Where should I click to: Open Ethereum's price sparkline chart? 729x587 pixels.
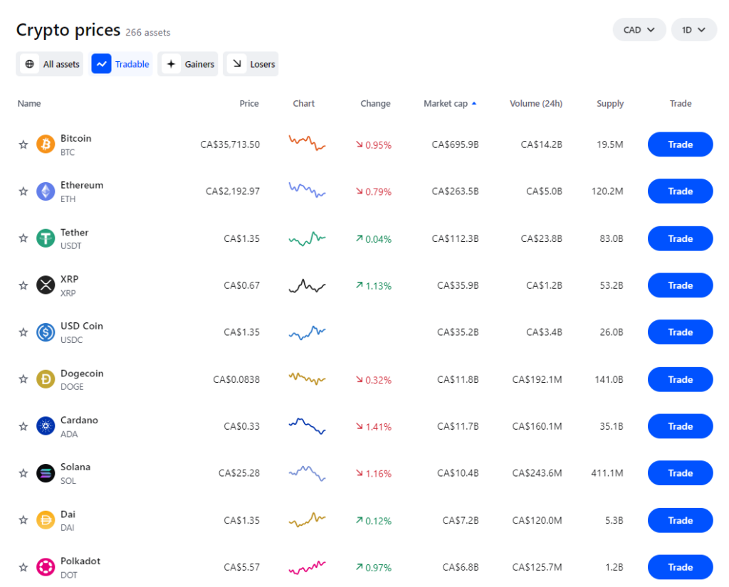pos(307,190)
